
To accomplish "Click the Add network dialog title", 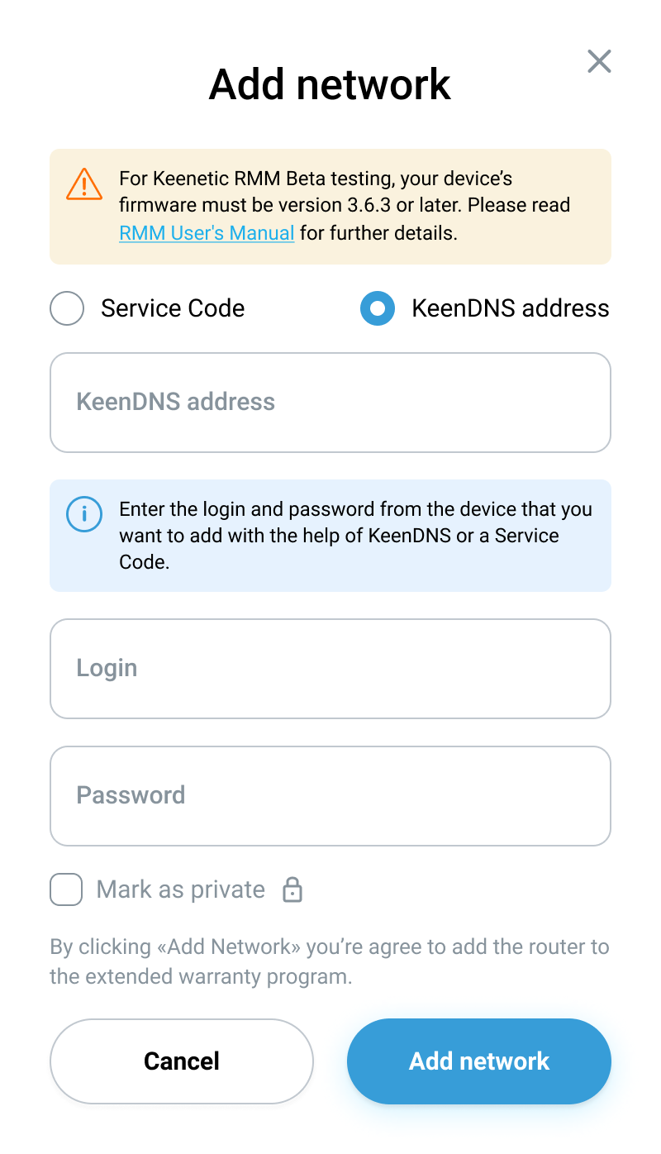I will (330, 84).
